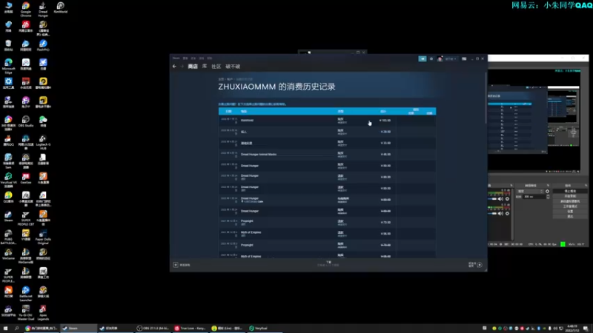Open the Steam library tab (库)
Screen dimensions: 593x333
point(205,67)
